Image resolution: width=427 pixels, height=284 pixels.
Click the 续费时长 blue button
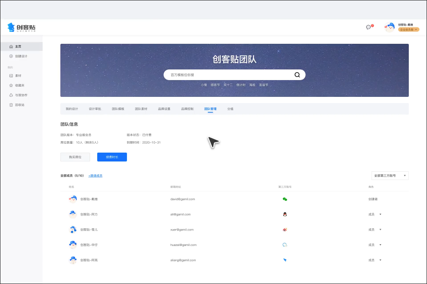coord(112,157)
